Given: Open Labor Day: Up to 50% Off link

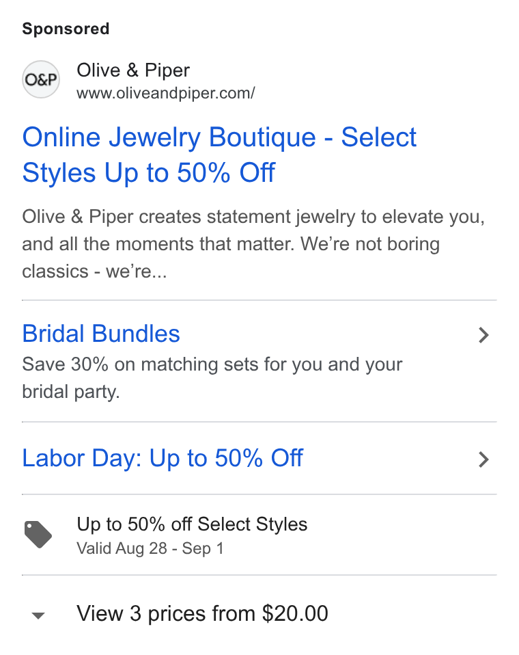Looking at the screenshot, I should pos(163,458).
